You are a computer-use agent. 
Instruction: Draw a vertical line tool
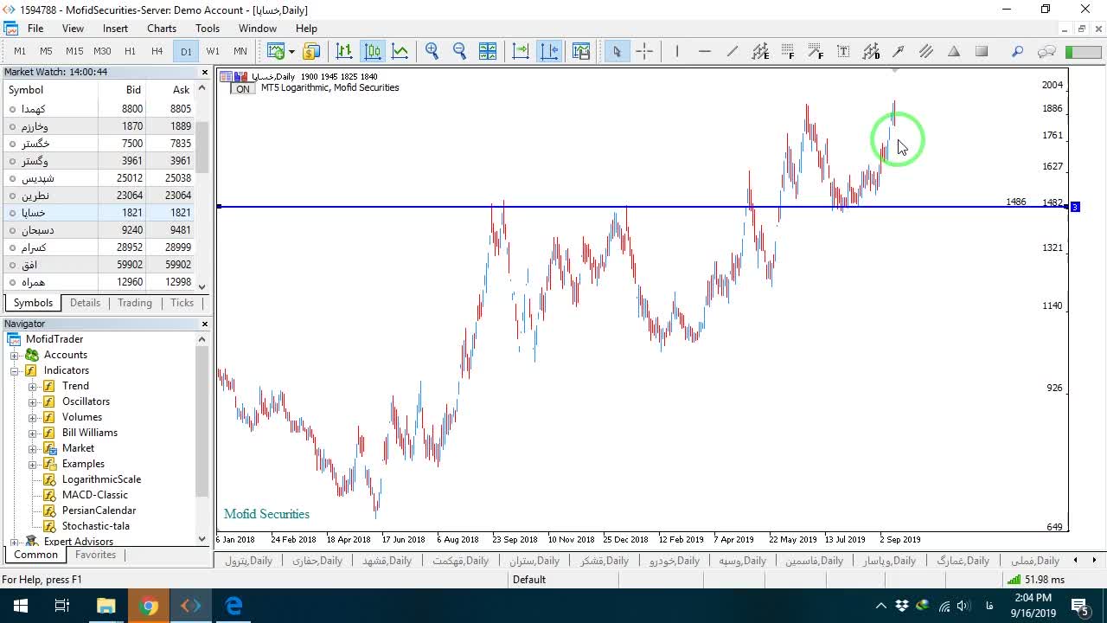[677, 51]
